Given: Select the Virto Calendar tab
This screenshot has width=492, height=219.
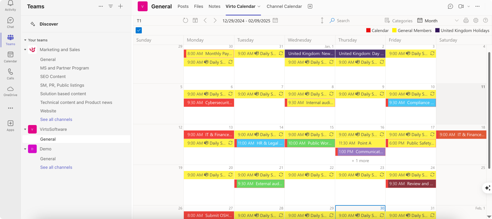Looking at the screenshot, I should [x=241, y=6].
